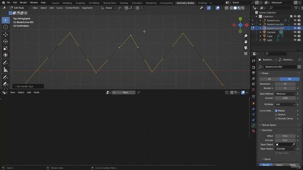Switch orthographic/perspective grid icon
The width and height of the screenshot is (303, 170).
pos(246,53)
